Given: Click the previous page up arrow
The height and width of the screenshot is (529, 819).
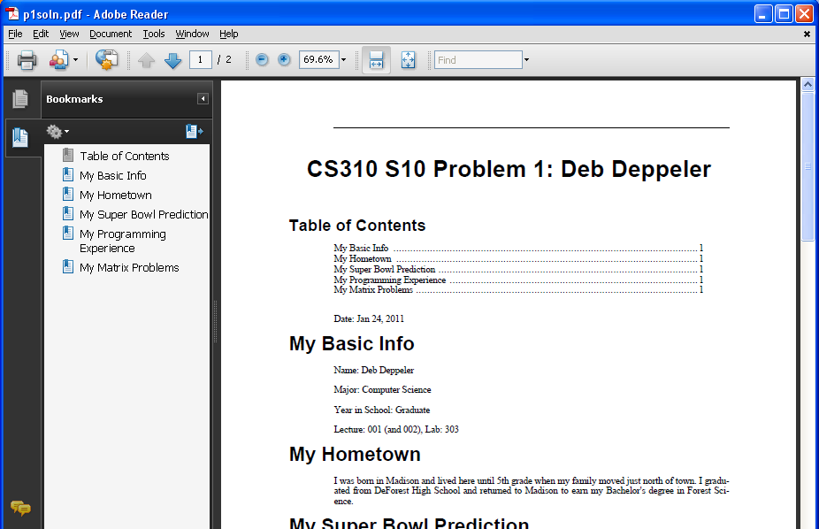Looking at the screenshot, I should (x=146, y=60).
